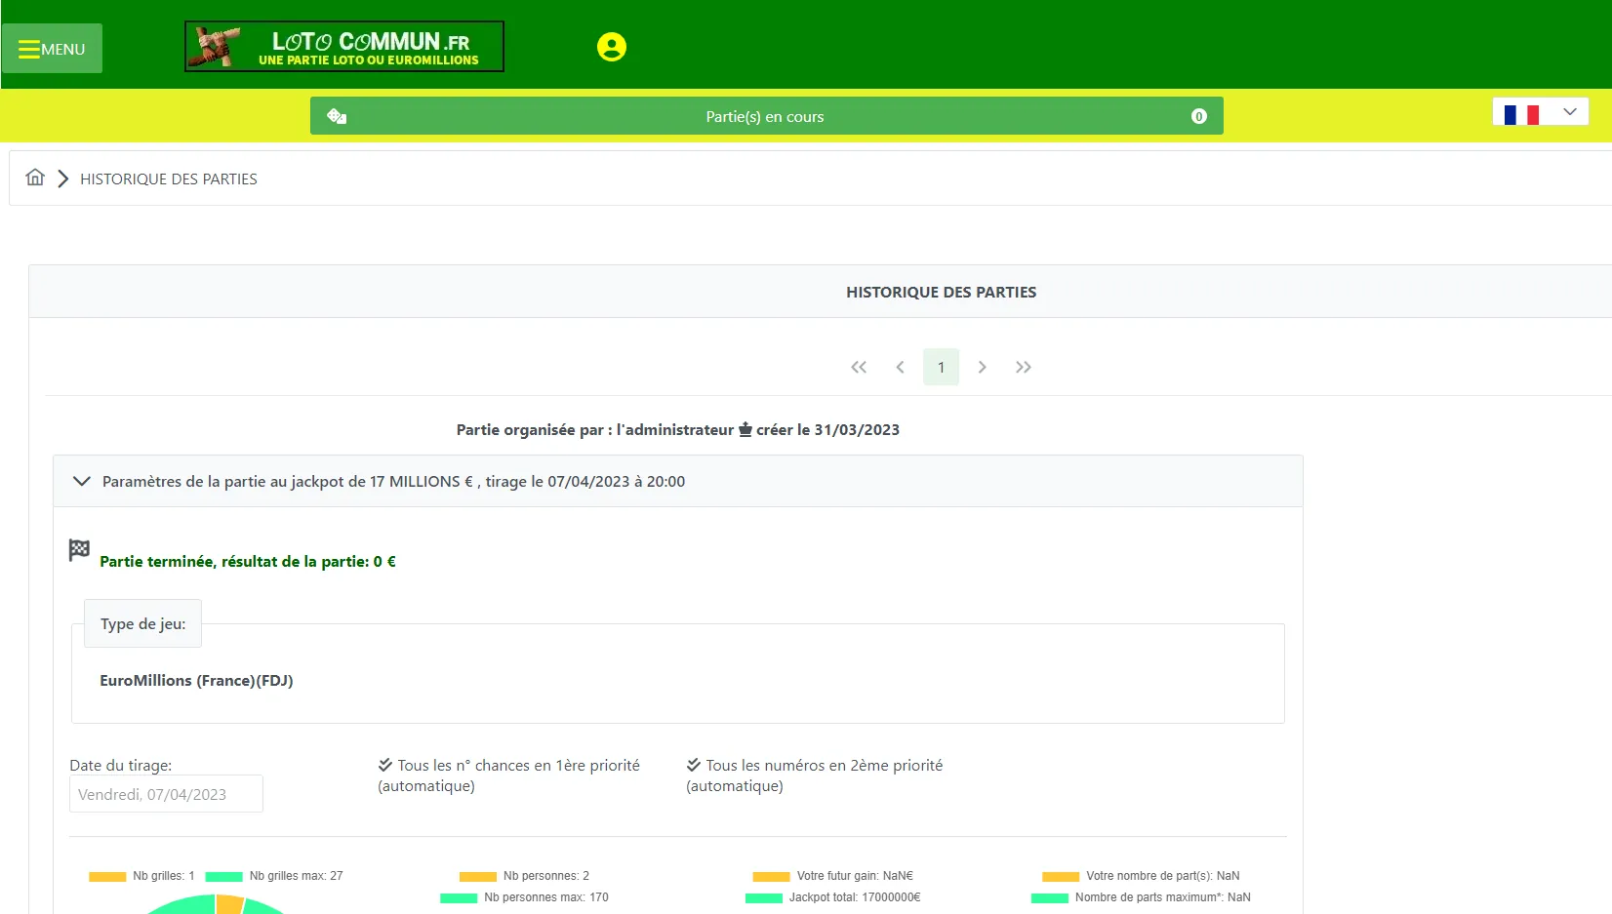Toggle Nombre de parts maximum legend

pyautogui.click(x=1141, y=897)
